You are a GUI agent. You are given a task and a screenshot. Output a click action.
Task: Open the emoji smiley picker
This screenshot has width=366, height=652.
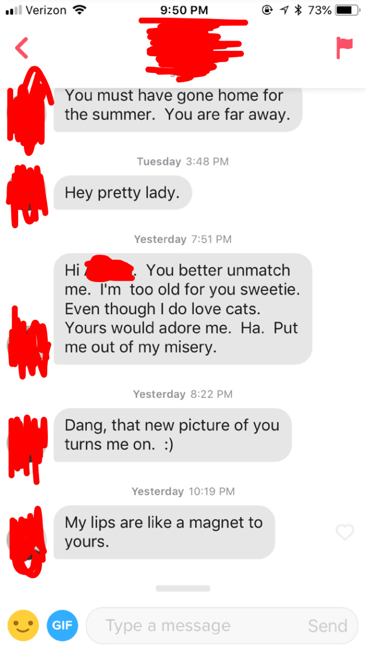23,625
